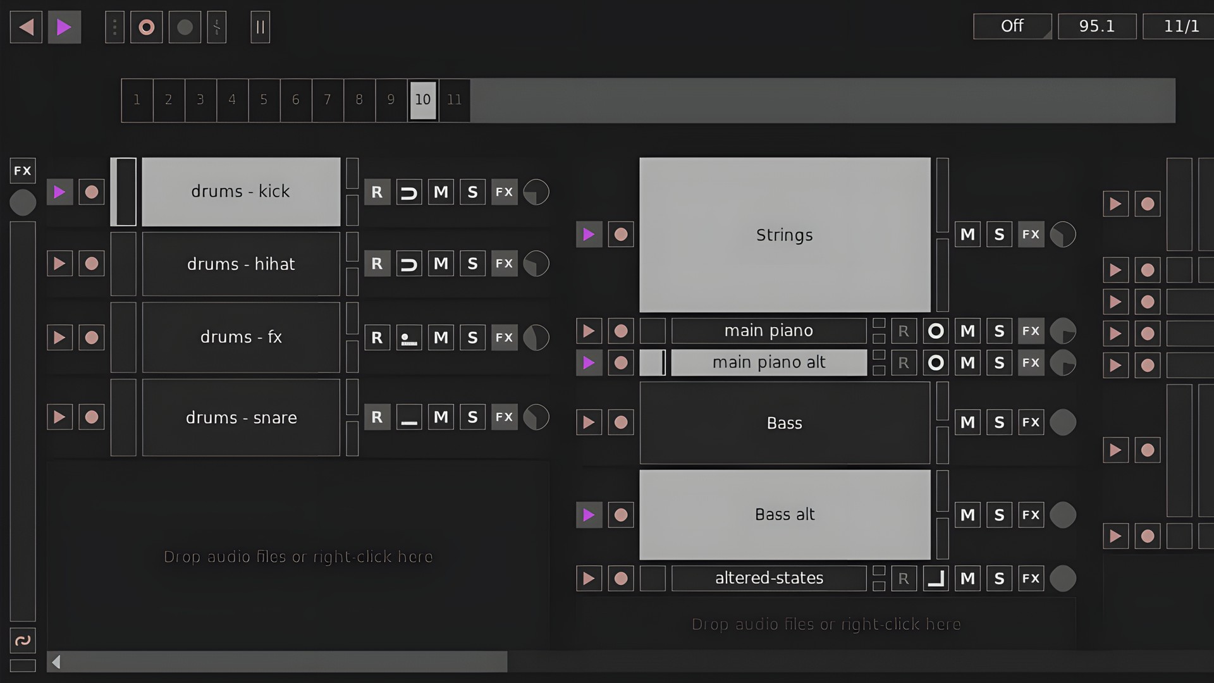The image size is (1214, 683).
Task: Open the master output FX panel
Action: click(23, 170)
